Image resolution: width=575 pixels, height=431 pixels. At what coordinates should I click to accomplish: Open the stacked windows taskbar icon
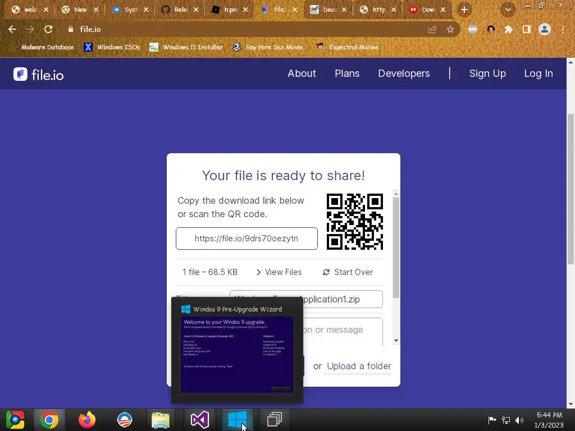[x=274, y=420]
